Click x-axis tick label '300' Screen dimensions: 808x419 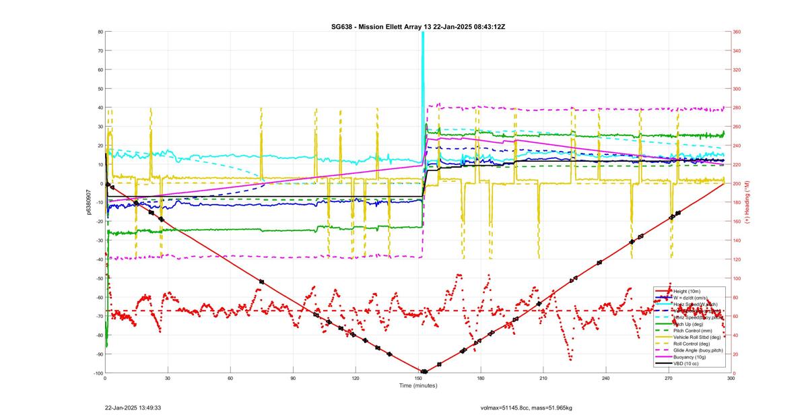(731, 379)
